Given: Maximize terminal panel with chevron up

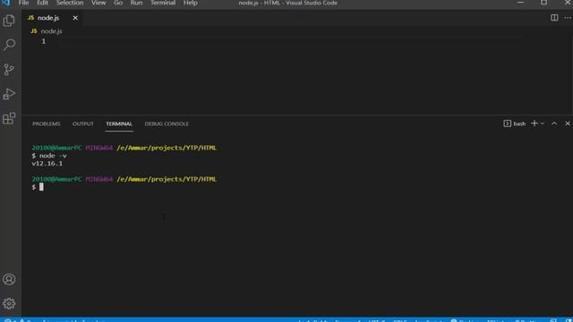Looking at the screenshot, I should [554, 123].
